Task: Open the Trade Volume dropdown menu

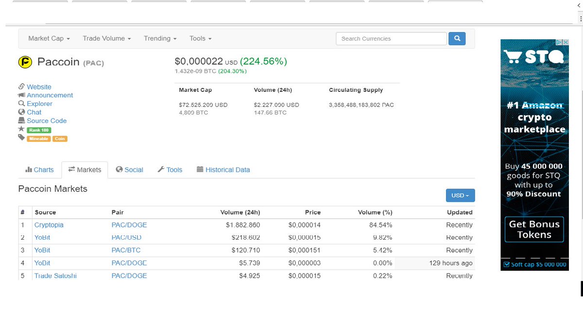Action: pyautogui.click(x=107, y=38)
